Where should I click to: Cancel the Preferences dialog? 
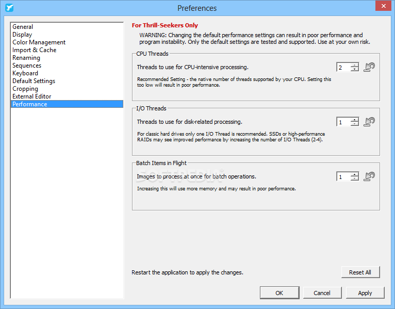322,293
